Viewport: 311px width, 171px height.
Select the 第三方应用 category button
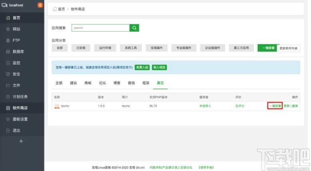241,48
